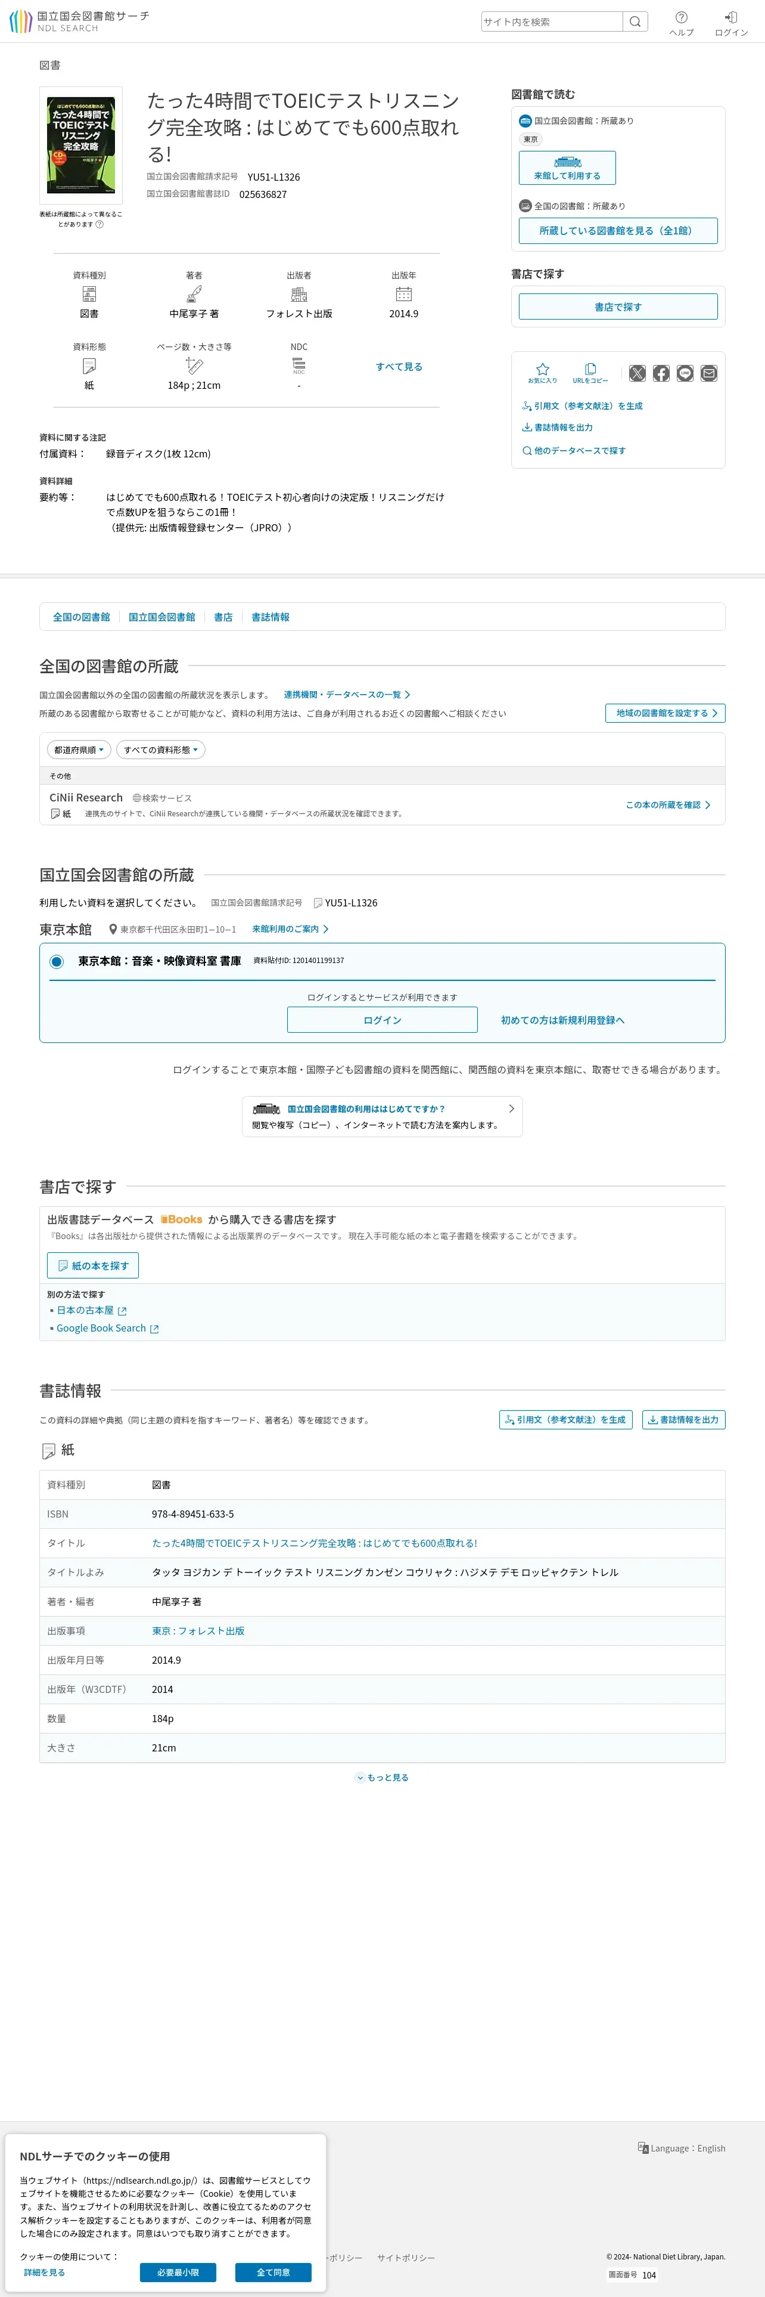Open the 都道府県順 sort dropdown
Screen dimensions: 765x2297
[79, 750]
